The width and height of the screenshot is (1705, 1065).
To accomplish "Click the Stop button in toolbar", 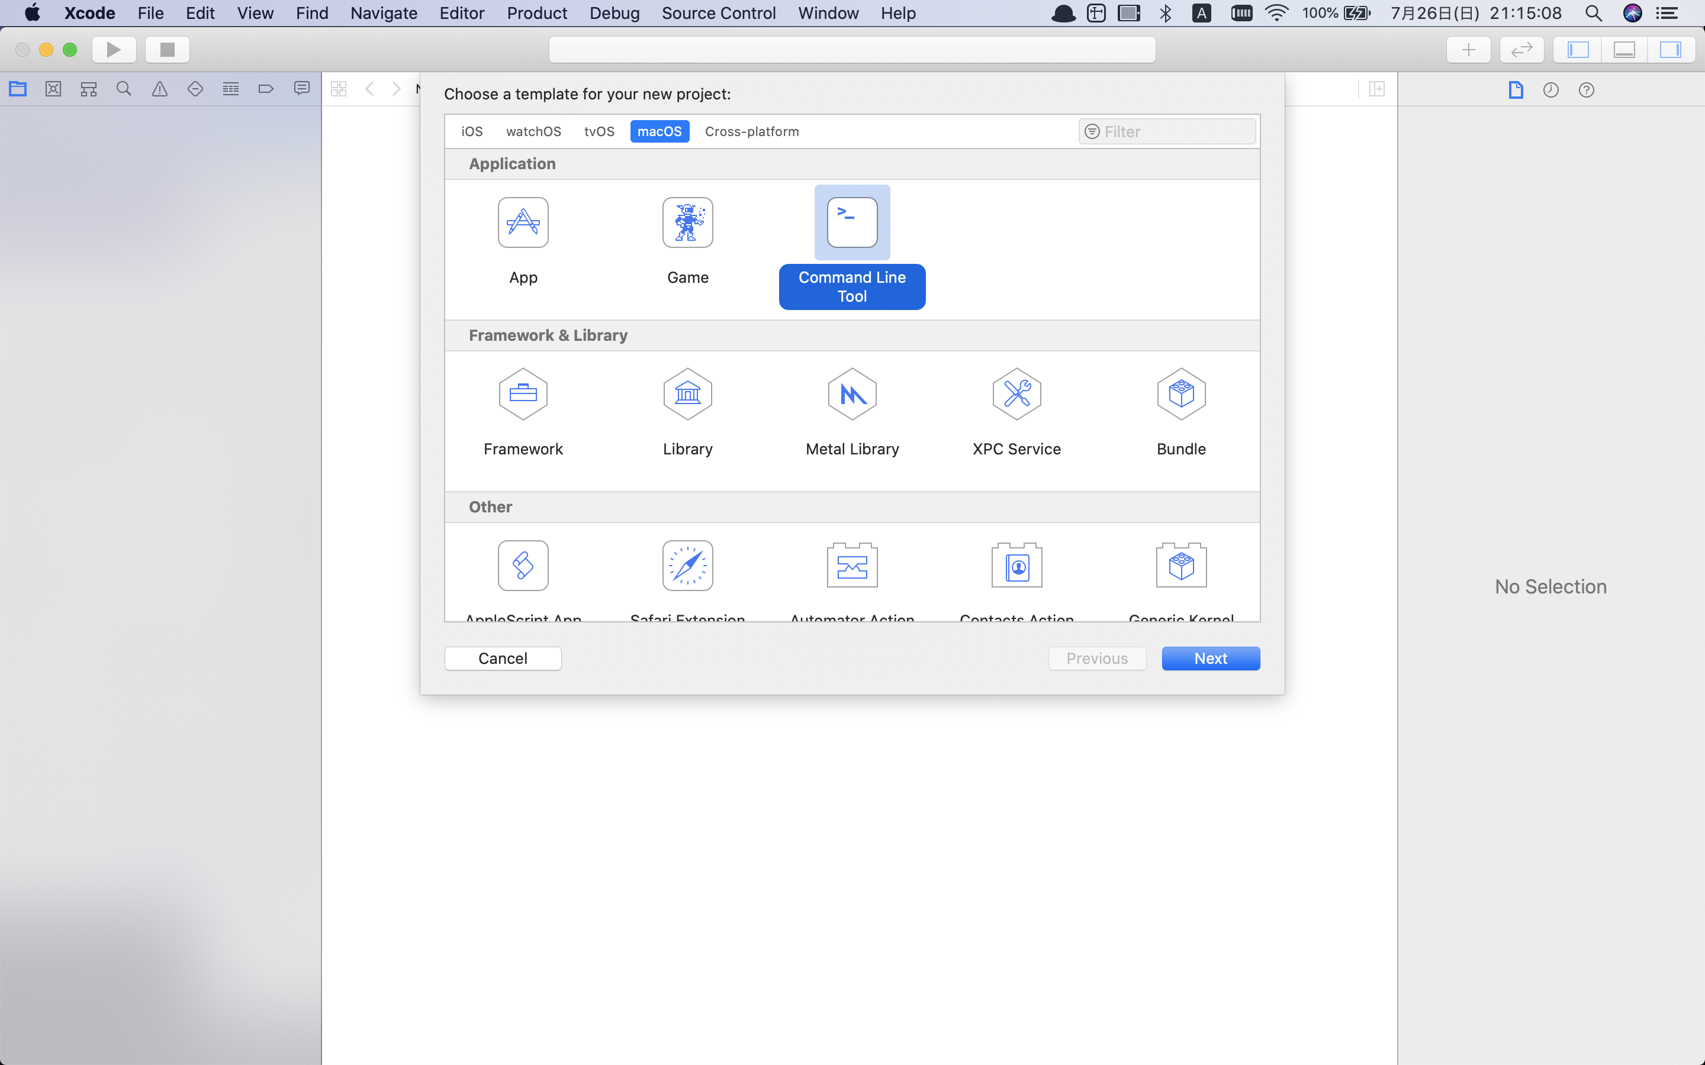I will [167, 49].
